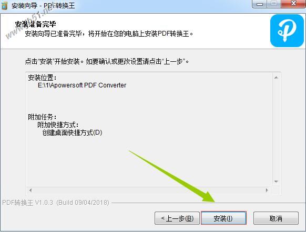The width and height of the screenshot is (306, 232).
Task: Click the PDF转换王 V1.0.3 version label
Action: click(56, 203)
